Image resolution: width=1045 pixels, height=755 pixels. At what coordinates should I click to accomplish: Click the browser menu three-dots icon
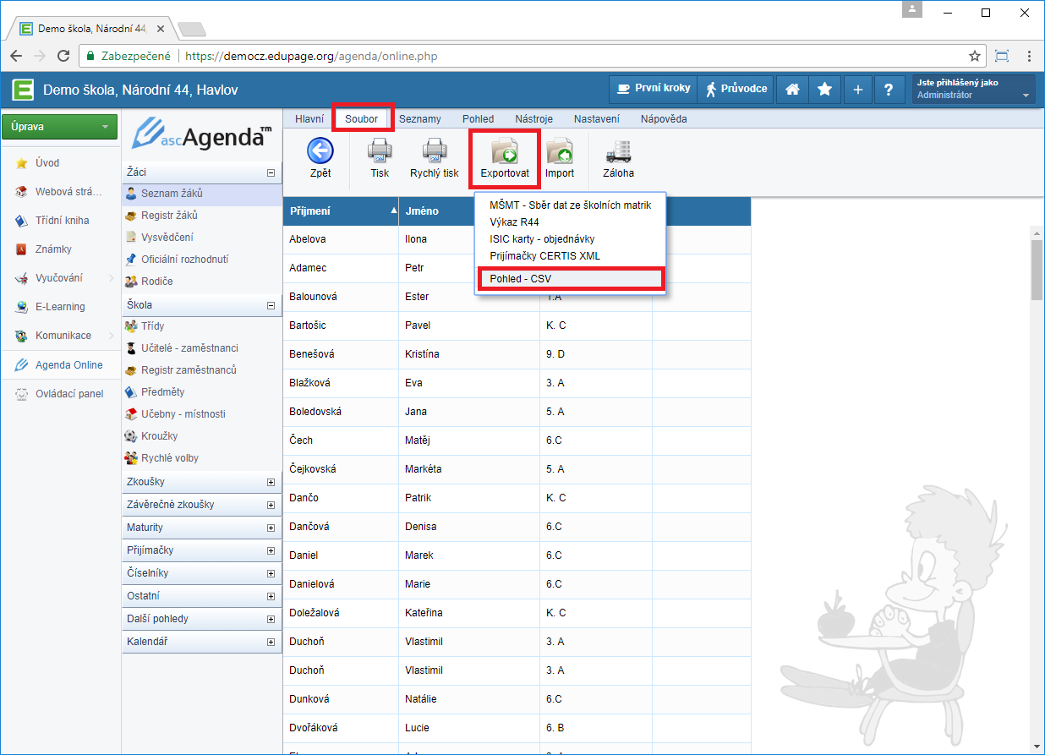point(1029,56)
